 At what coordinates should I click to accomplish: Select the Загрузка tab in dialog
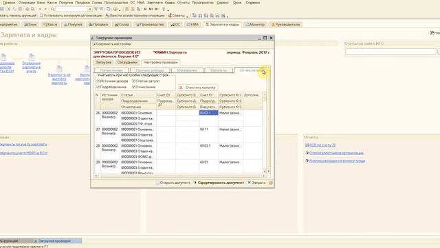[x=103, y=63]
